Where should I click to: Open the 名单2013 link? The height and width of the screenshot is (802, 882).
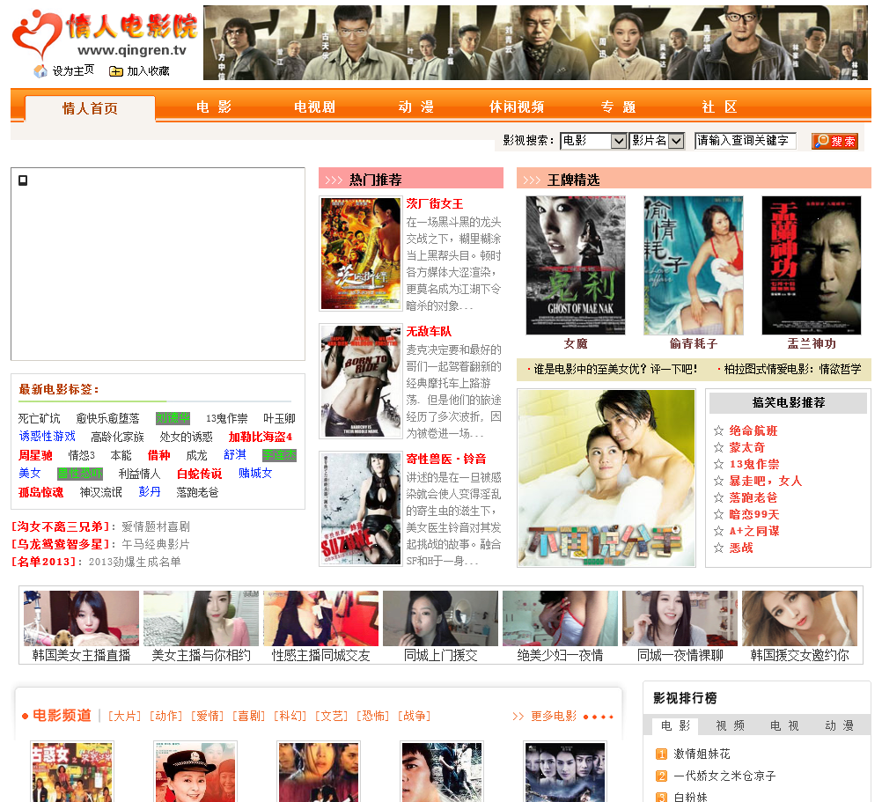click(x=43, y=562)
